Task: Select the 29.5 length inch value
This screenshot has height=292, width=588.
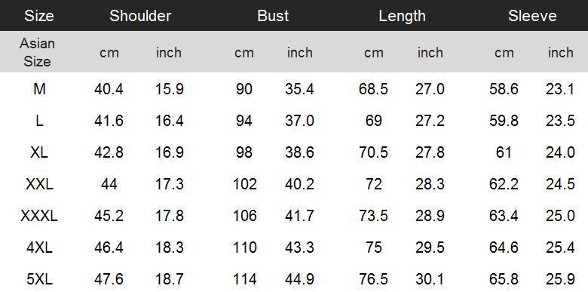Action: tap(430, 247)
